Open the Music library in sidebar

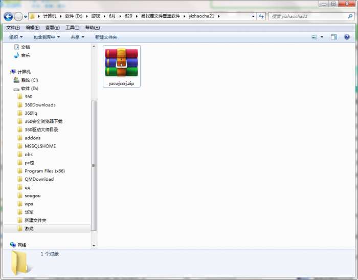(25, 55)
